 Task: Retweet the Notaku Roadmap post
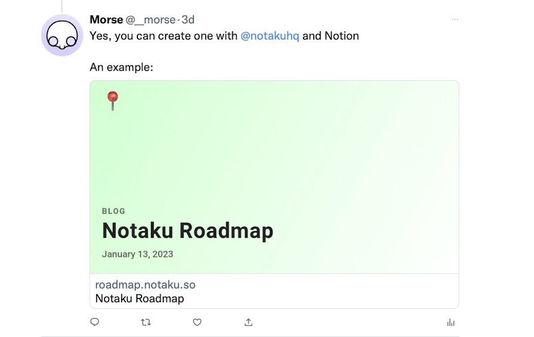point(146,322)
